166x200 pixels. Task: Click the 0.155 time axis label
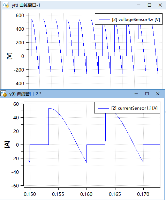click(58, 194)
